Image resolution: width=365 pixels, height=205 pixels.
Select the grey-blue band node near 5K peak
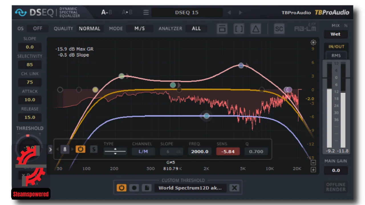tap(241, 65)
